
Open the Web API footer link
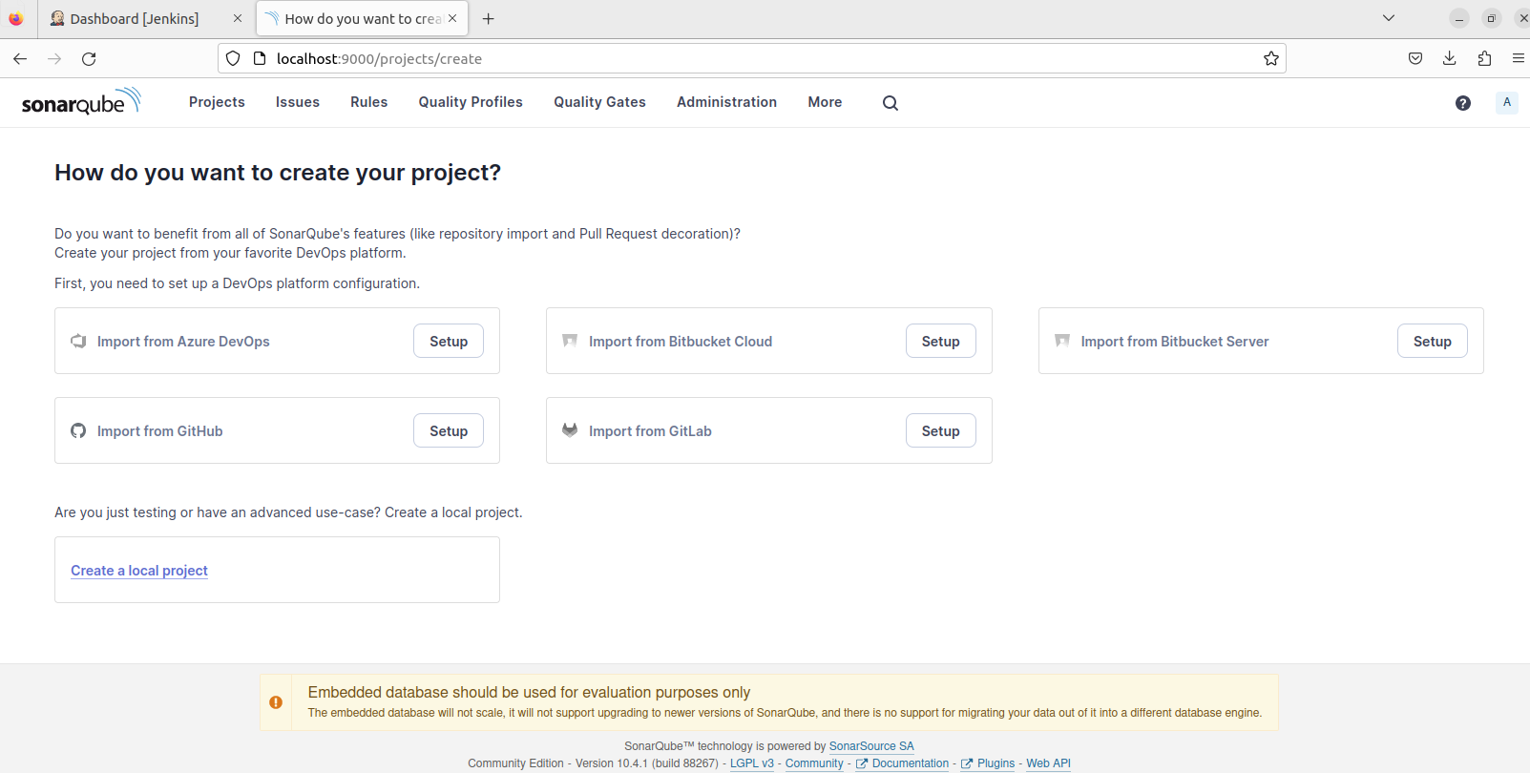(x=1048, y=763)
